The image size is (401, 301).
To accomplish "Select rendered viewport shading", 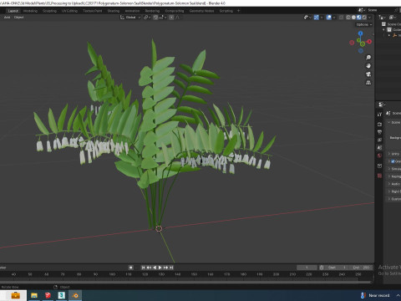I will tap(364, 18).
